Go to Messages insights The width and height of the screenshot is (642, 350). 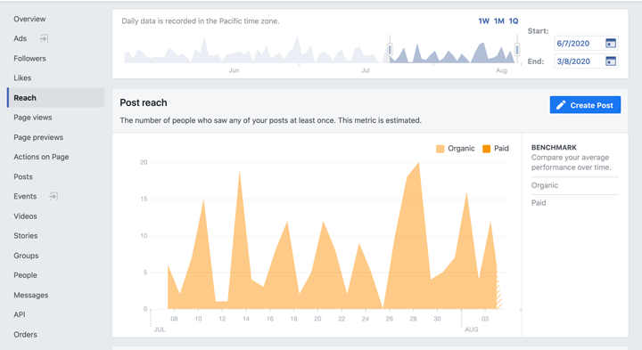coord(30,295)
